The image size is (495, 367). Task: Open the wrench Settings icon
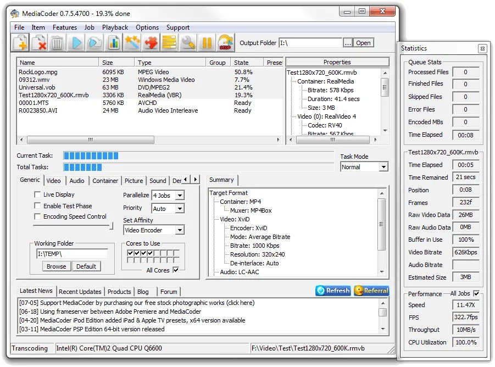click(x=188, y=42)
